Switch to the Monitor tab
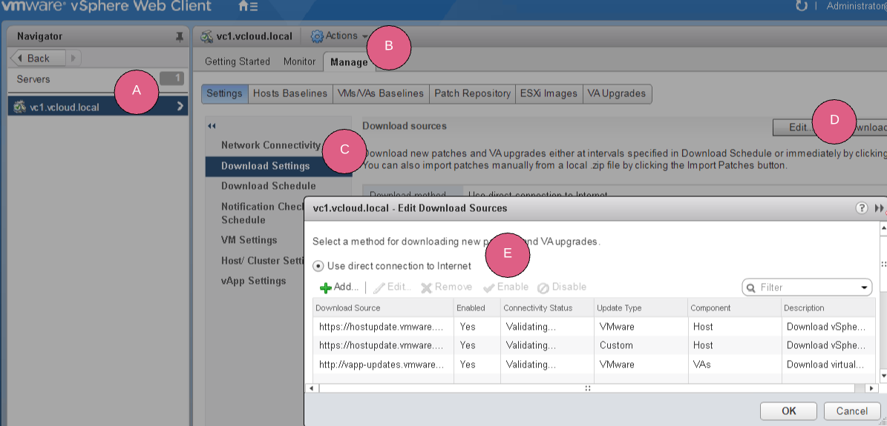The height and width of the screenshot is (426, 887). pyautogui.click(x=299, y=61)
